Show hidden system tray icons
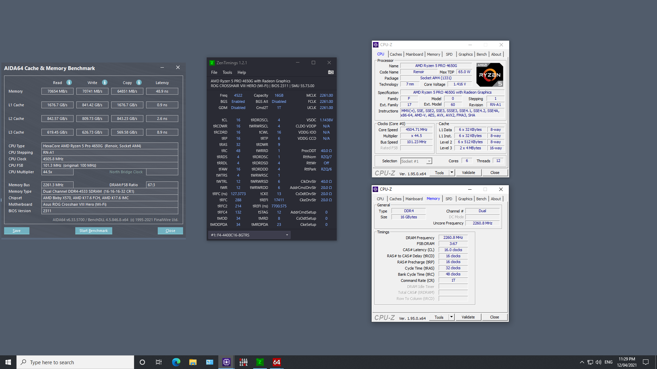This screenshot has height=369, width=657. [582, 362]
